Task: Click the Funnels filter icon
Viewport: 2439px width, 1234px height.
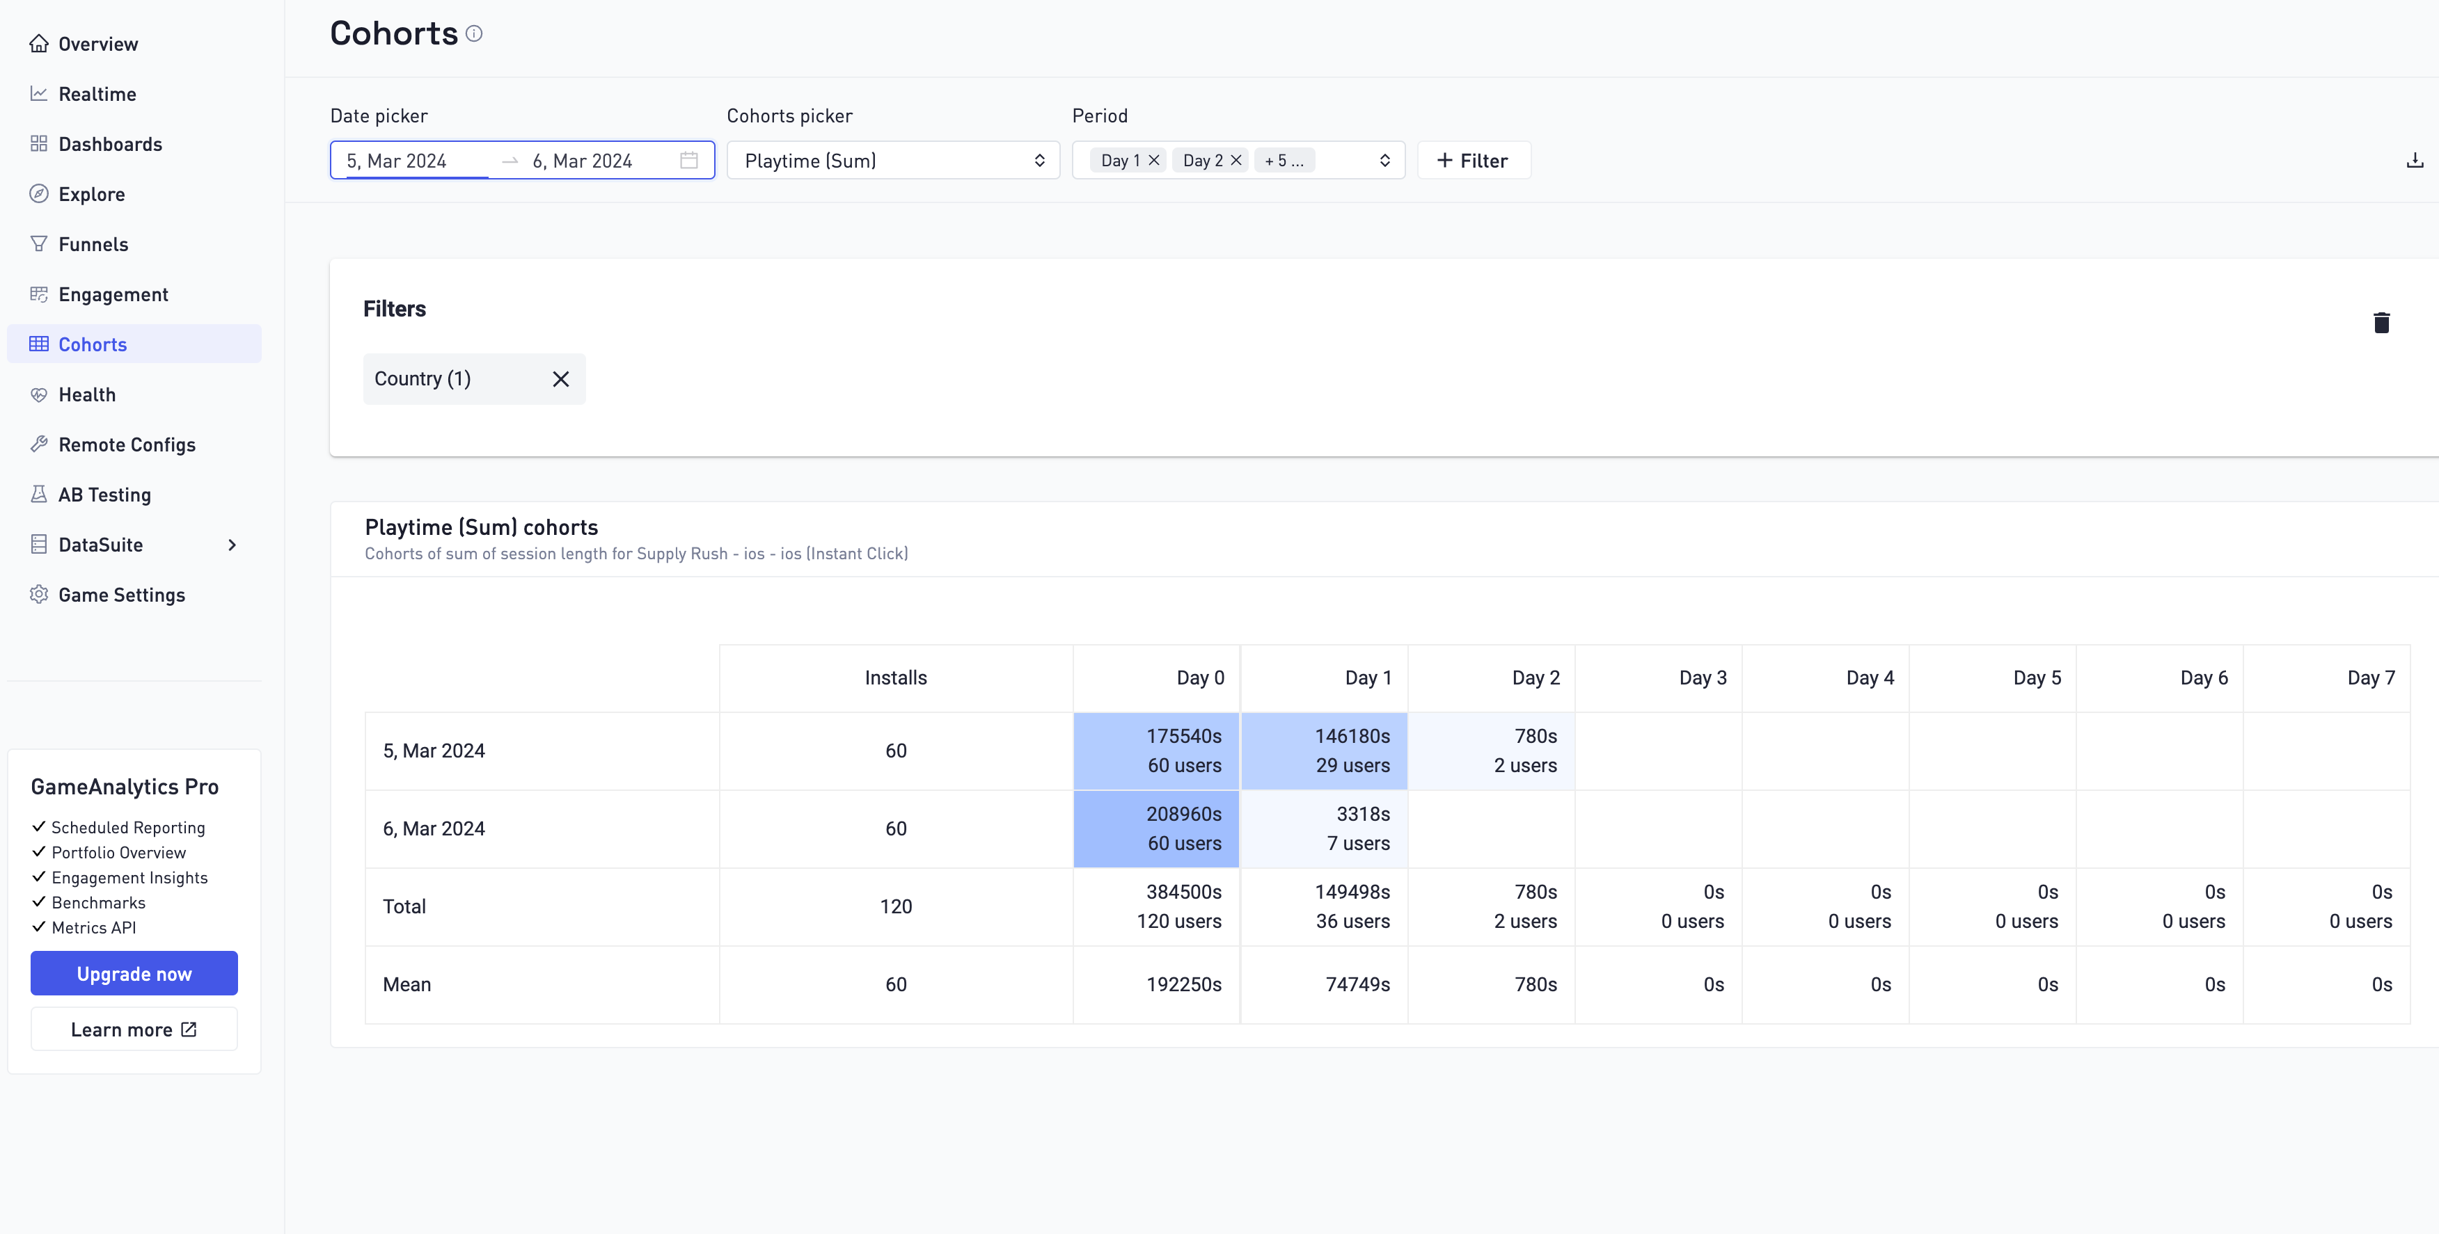Action: click(39, 244)
